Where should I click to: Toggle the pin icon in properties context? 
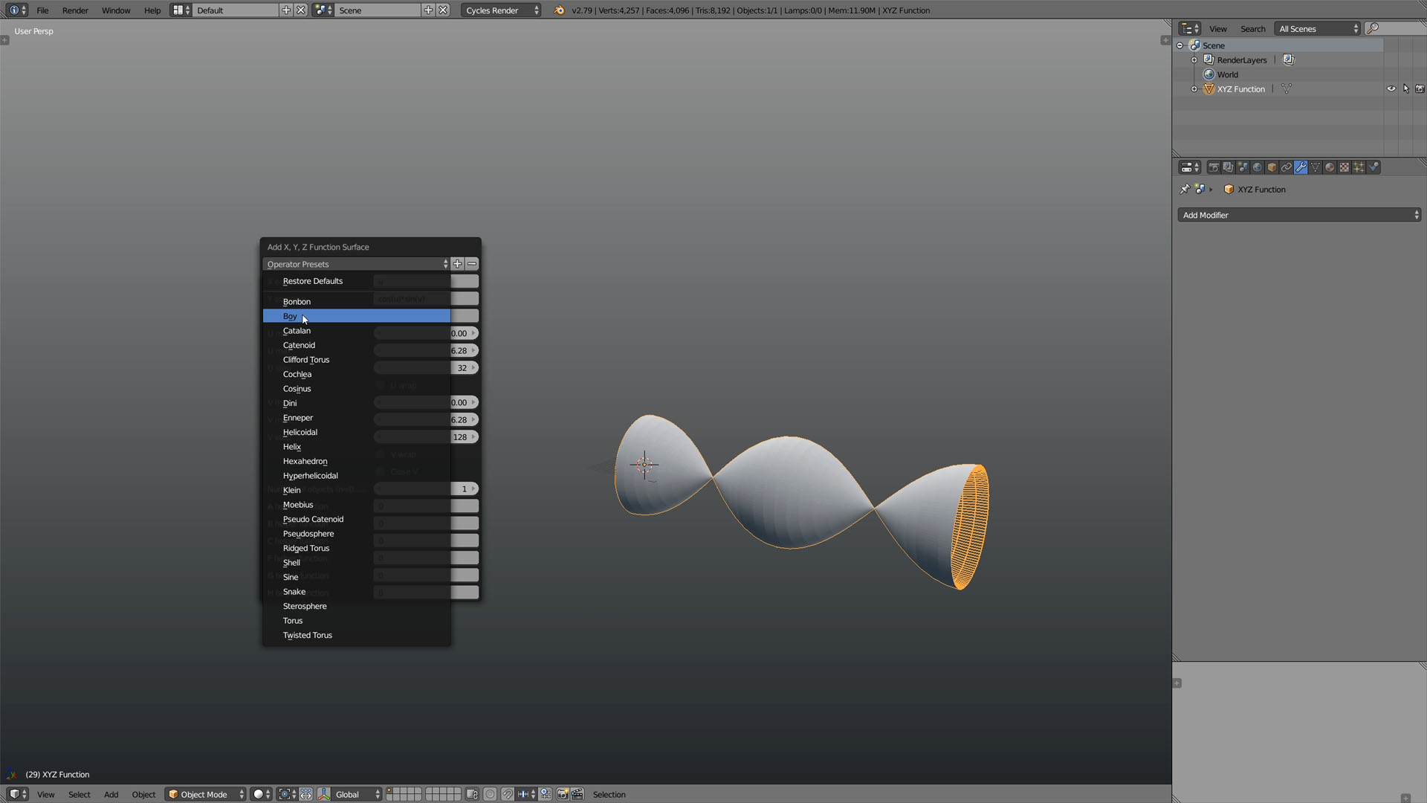1185,189
